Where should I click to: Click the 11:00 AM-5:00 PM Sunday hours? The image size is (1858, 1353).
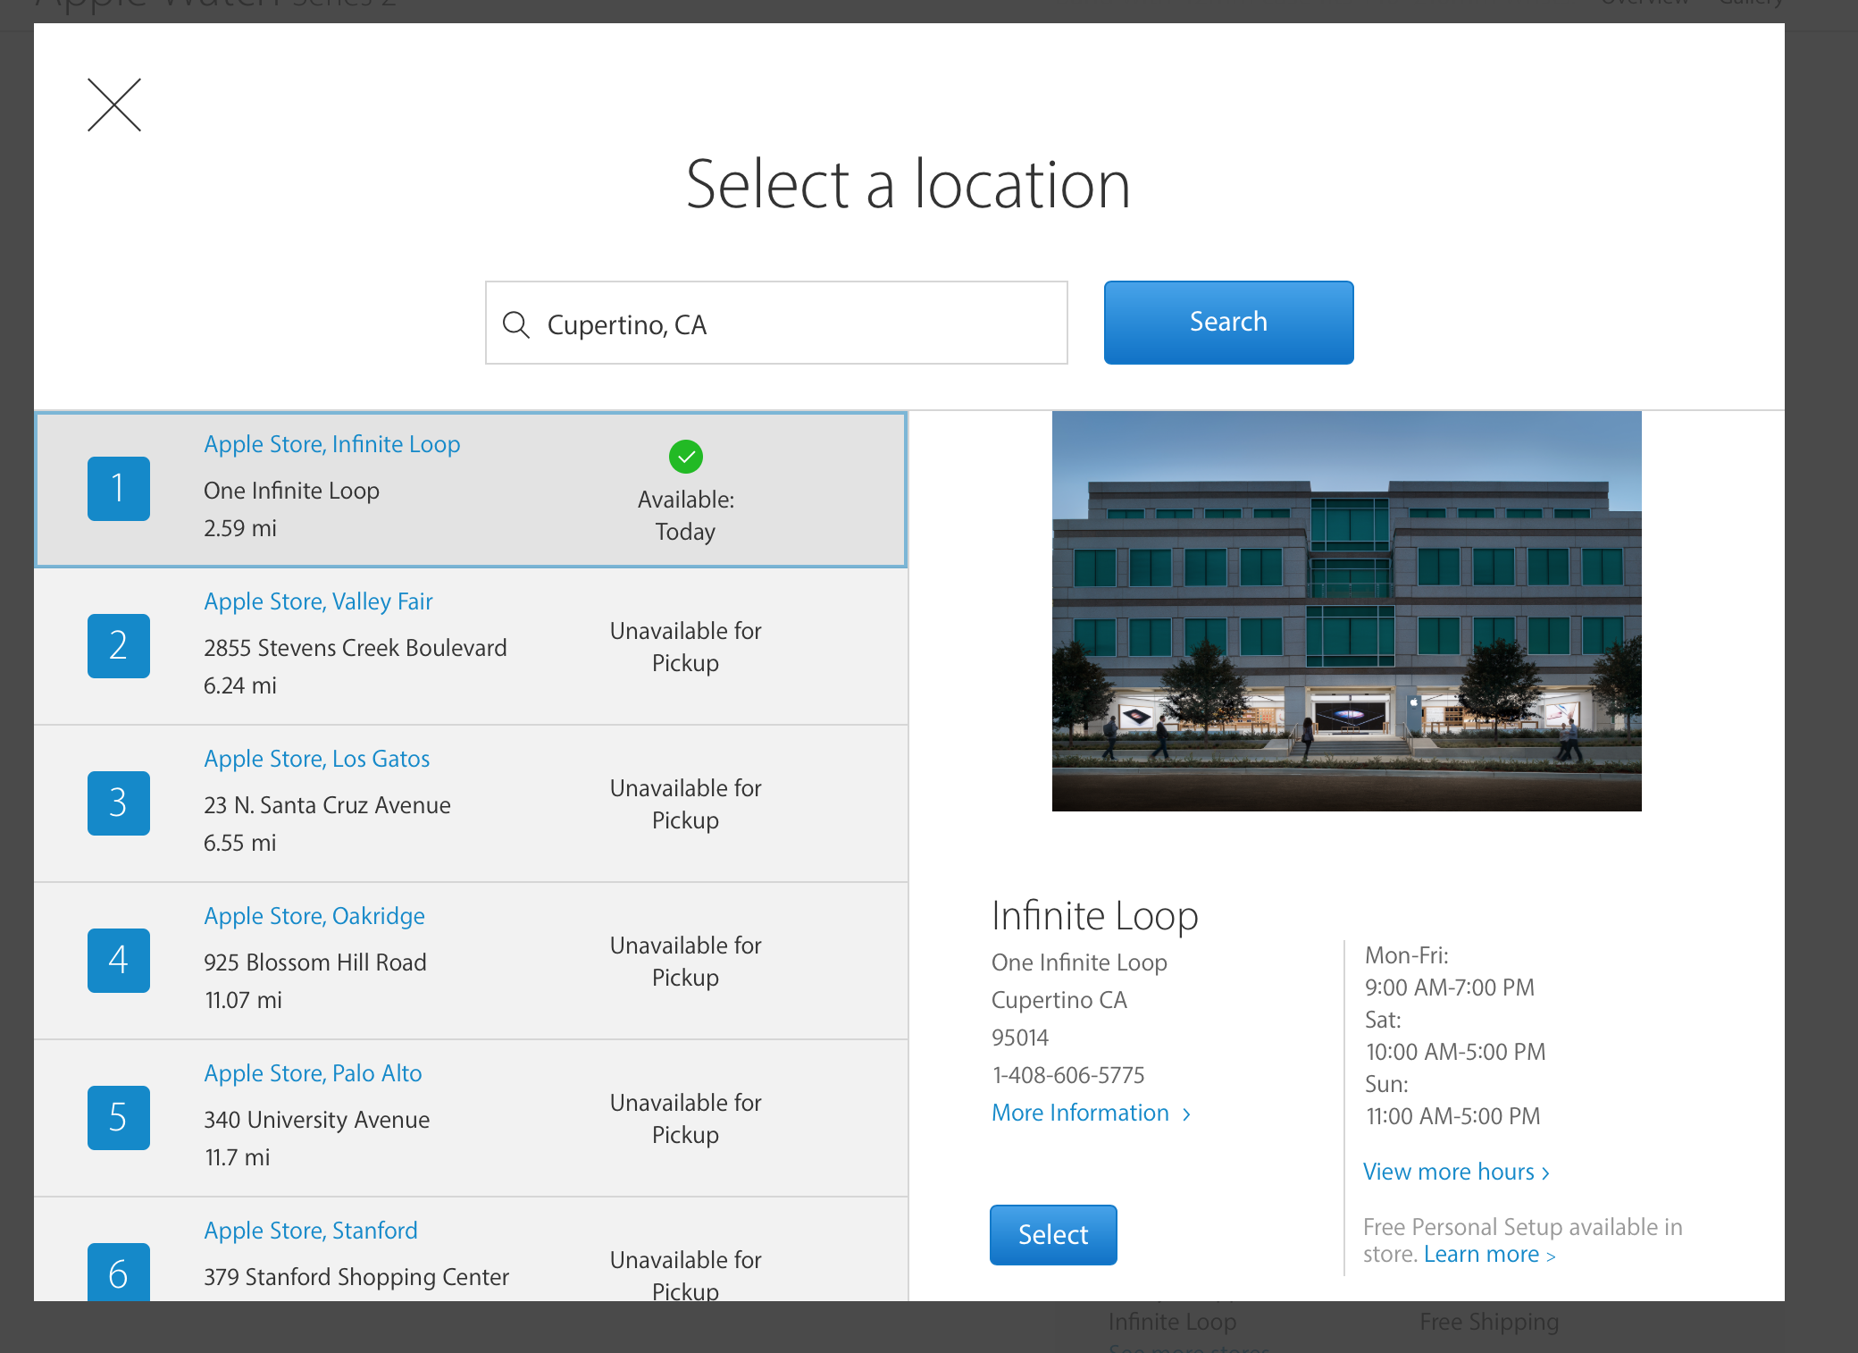point(1453,1116)
